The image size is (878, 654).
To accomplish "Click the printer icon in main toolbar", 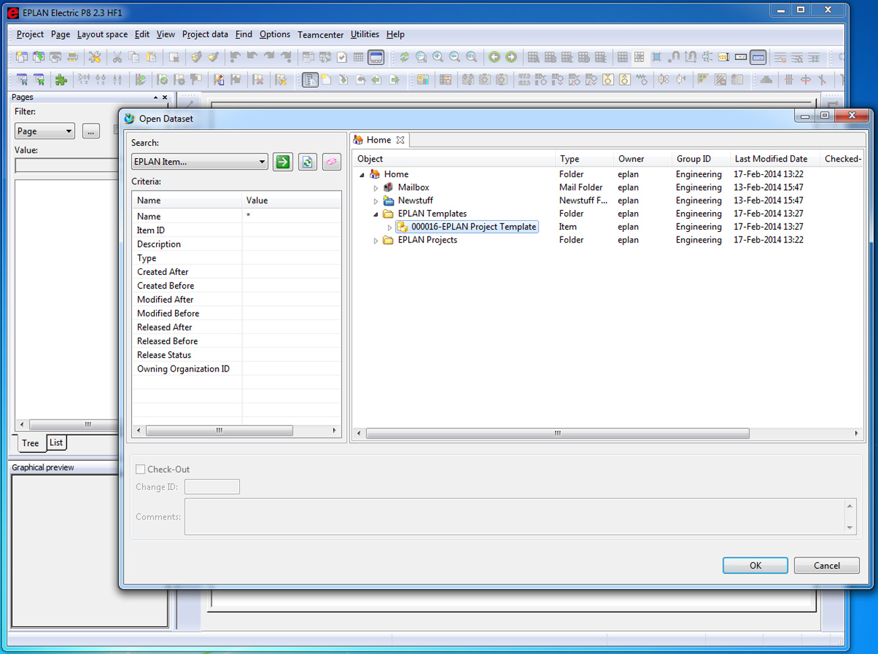I will 72,57.
